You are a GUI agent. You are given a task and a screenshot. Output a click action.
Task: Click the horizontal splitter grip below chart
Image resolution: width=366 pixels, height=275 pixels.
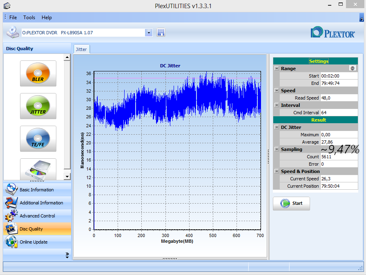(x=170, y=259)
